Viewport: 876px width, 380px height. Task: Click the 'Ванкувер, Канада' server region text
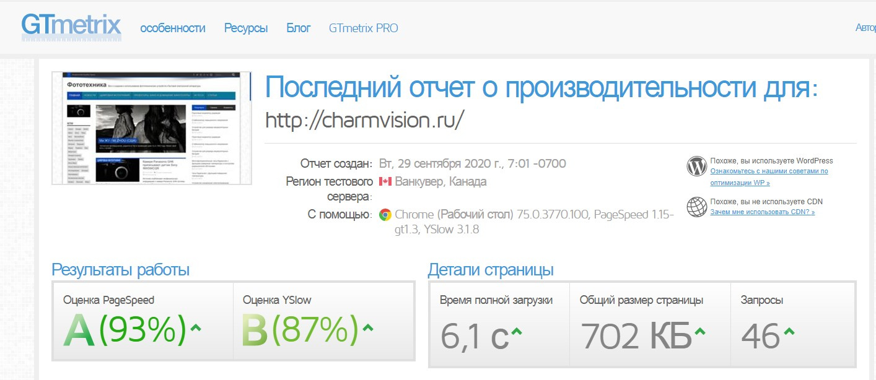[x=440, y=182]
